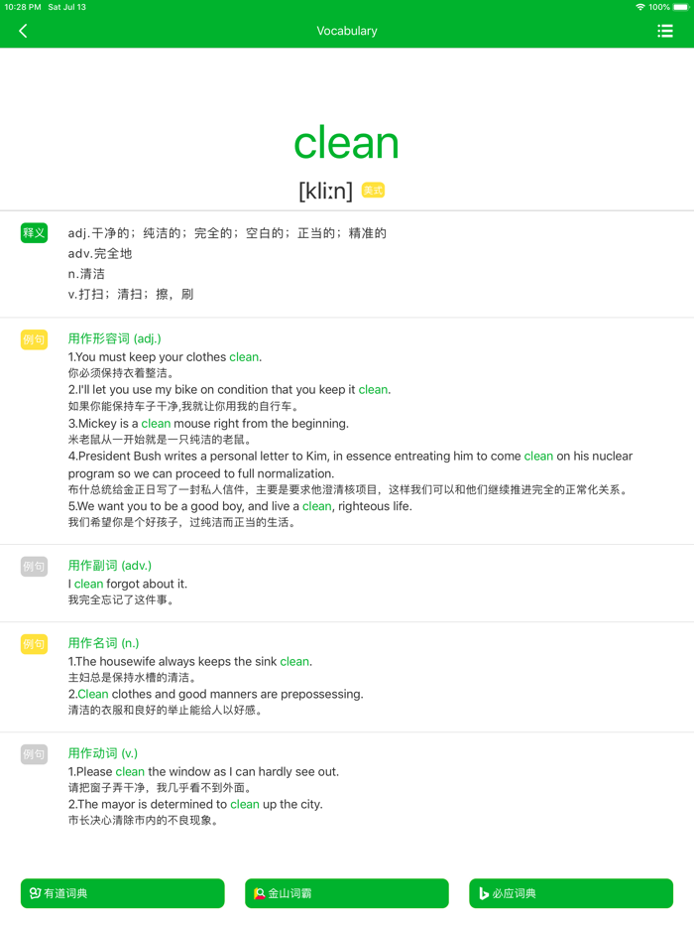Screen dimensions: 694x927
Task: Tap the Vocabulary title in header
Action: (x=347, y=31)
